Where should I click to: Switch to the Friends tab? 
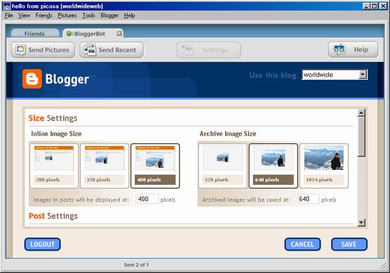tap(34, 34)
